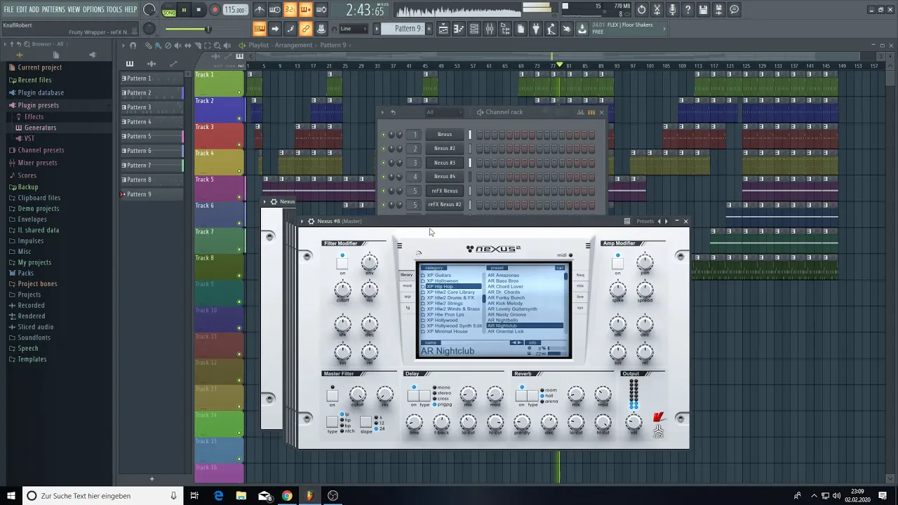Click the Pause playback button

coord(184,10)
